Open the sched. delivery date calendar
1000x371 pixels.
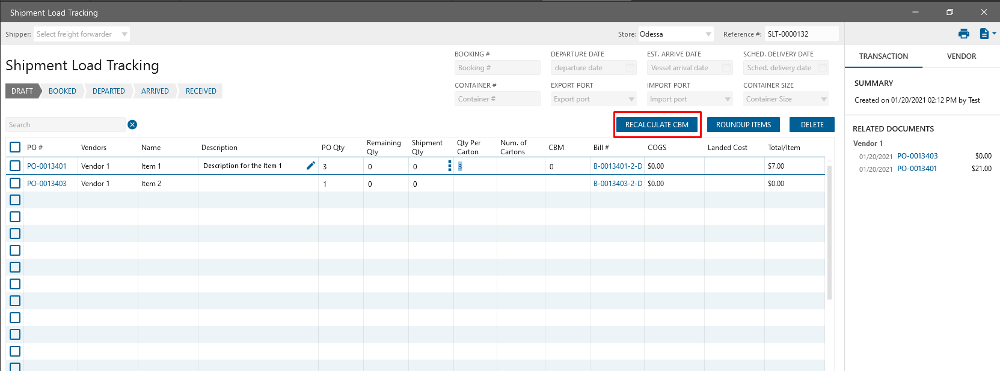823,68
